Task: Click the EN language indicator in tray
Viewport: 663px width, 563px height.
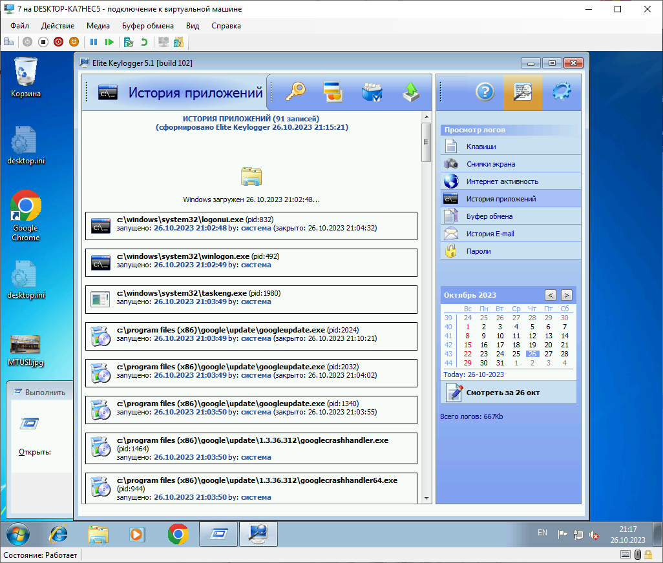Action: coord(543,533)
